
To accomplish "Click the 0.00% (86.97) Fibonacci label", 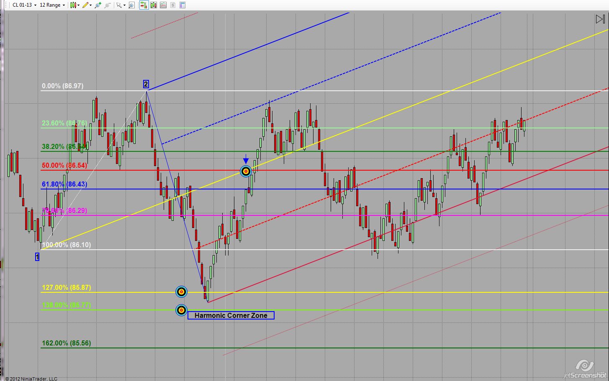I will (62, 86).
